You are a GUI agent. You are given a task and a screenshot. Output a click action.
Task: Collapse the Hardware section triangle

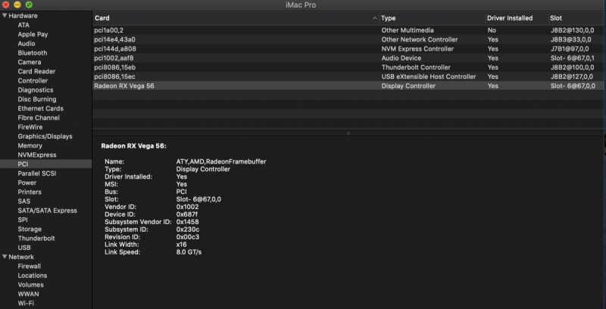click(x=5, y=16)
